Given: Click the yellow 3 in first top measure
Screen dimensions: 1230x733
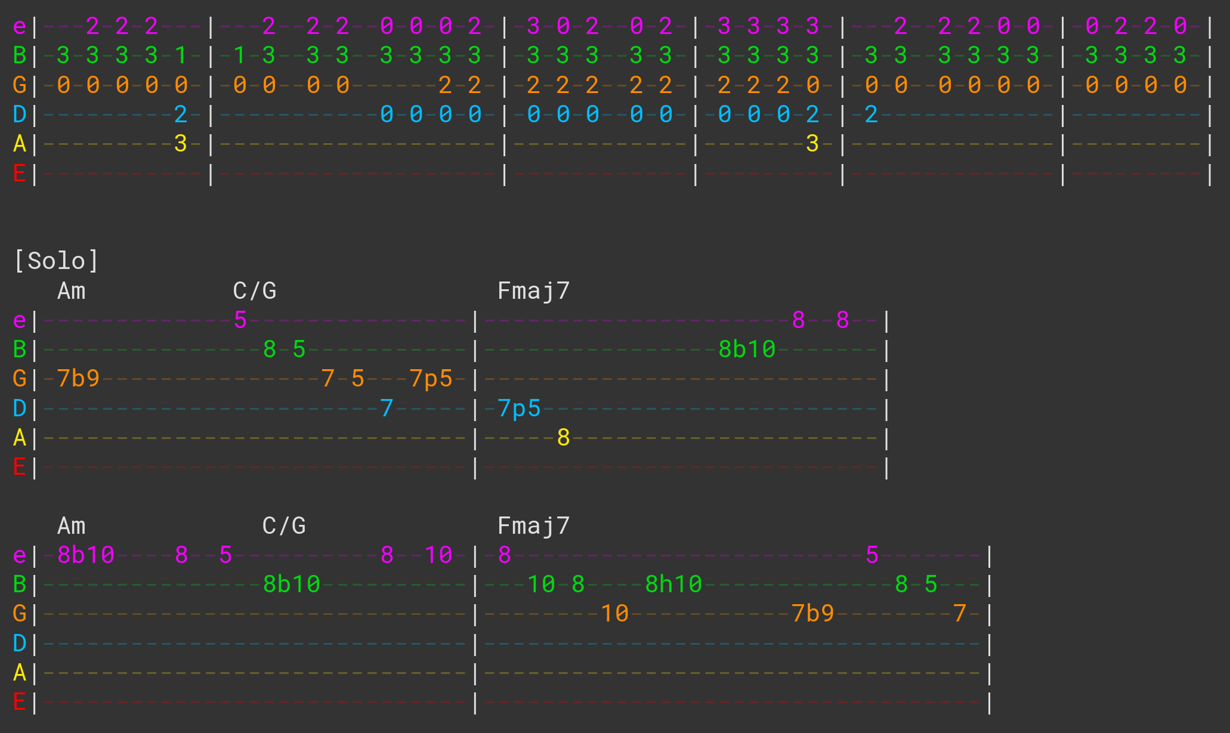Looking at the screenshot, I should coord(180,144).
